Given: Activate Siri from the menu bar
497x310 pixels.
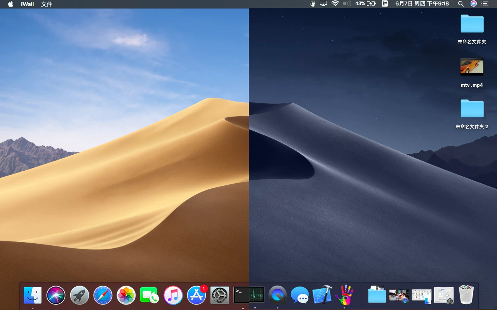Looking at the screenshot, I should pos(473,3).
